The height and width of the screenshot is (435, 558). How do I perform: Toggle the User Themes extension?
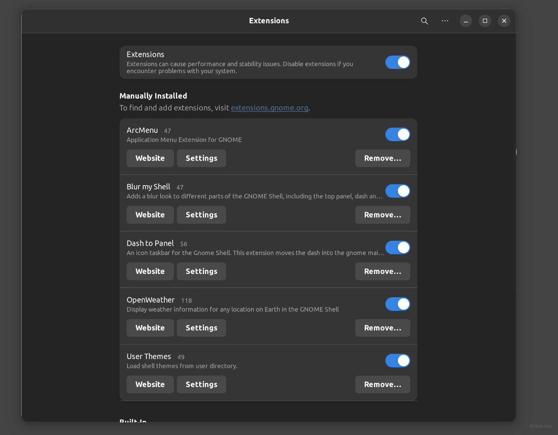pos(397,360)
